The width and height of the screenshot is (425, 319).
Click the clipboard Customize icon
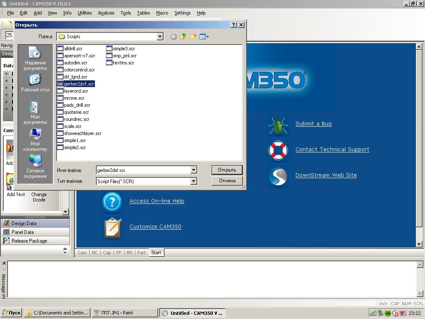click(113, 228)
